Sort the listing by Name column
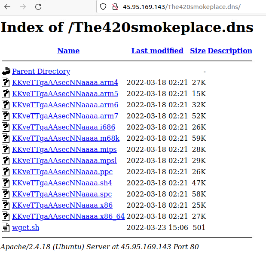Image resolution: width=266 pixels, height=254 pixels. point(68,51)
